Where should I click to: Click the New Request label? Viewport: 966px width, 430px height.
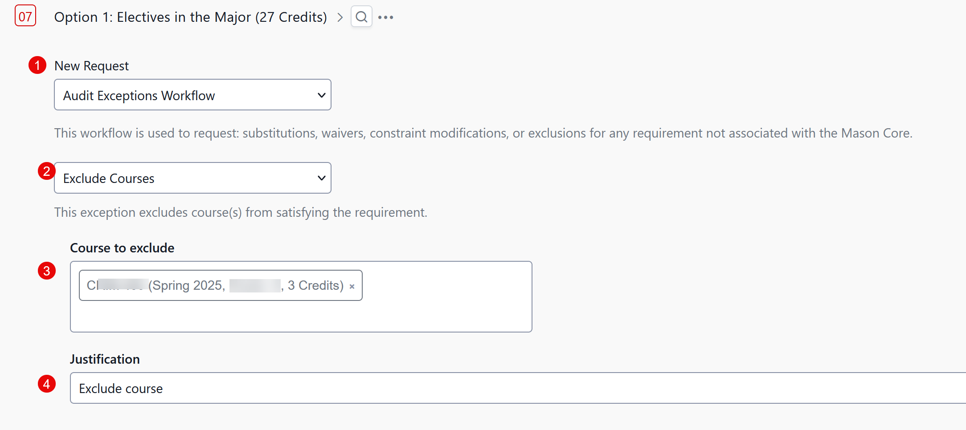click(x=91, y=66)
